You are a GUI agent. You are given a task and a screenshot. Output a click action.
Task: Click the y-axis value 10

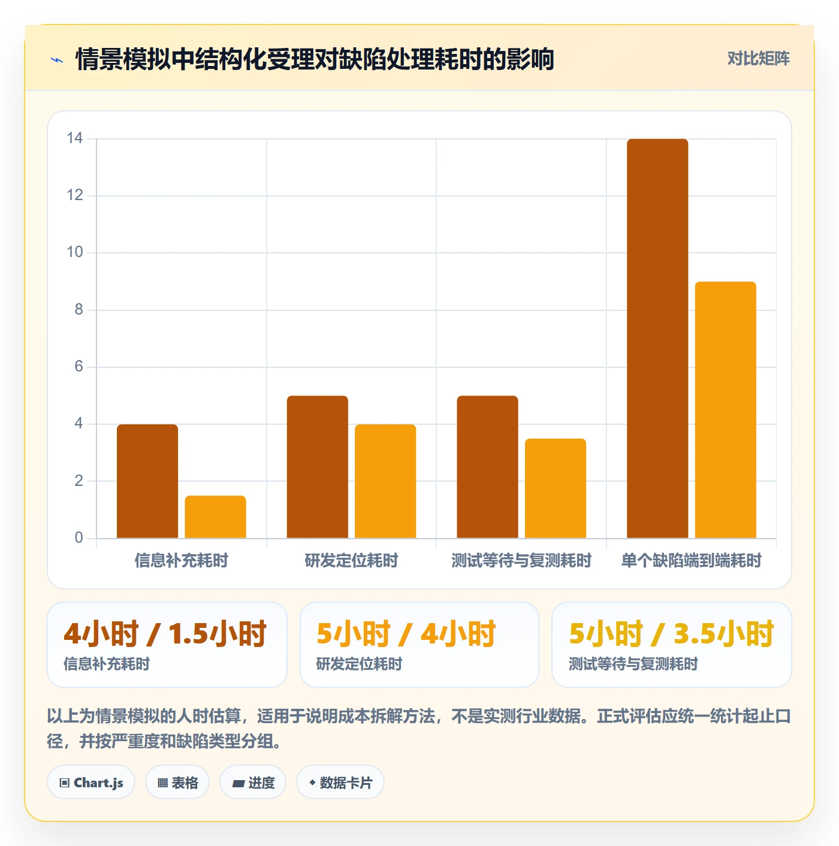(75, 252)
